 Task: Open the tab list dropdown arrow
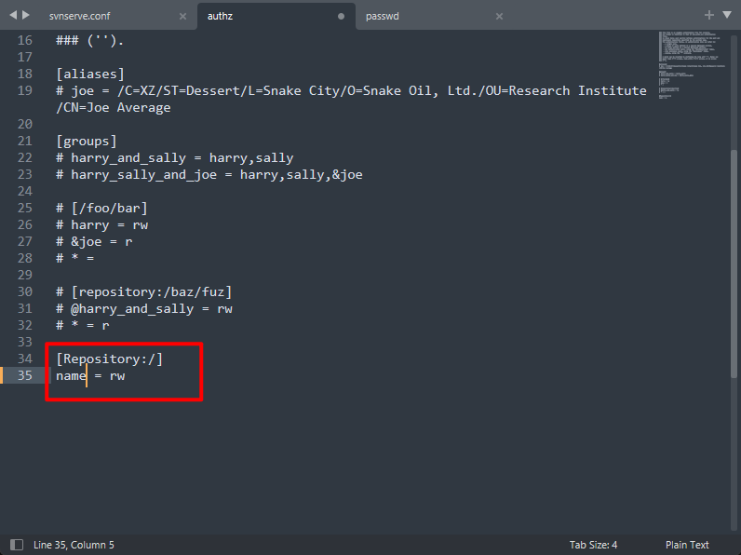(727, 15)
